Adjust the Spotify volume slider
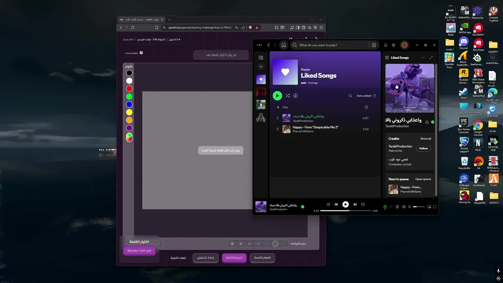 pyautogui.click(x=419, y=207)
